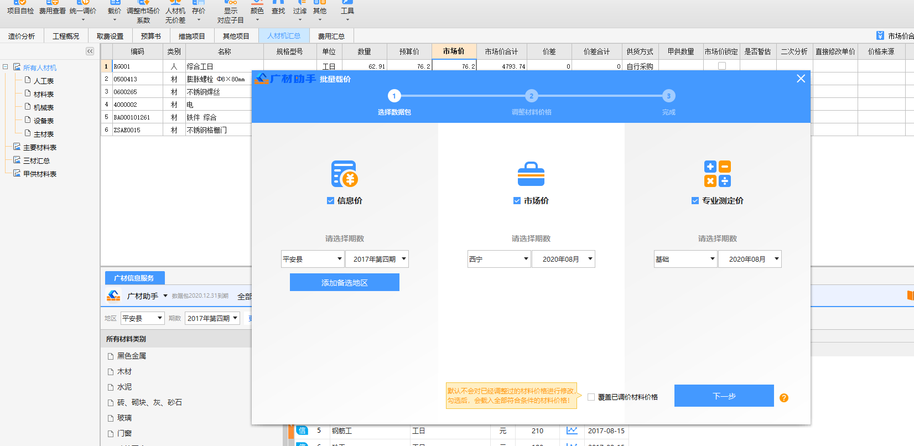Click the 添加备选地区 button
Screen dimensions: 914x446
(x=345, y=282)
